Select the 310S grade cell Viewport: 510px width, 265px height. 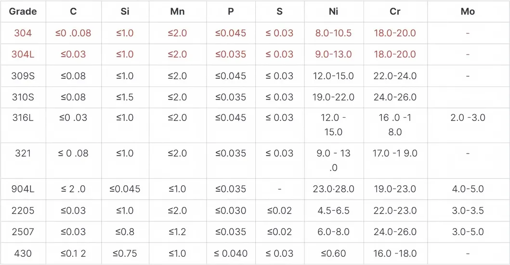click(23, 97)
